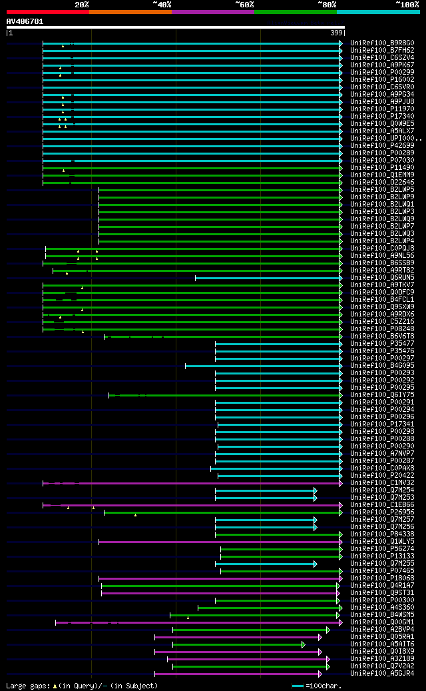
Task: Click the cyan =100char. scale swatch
Action: click(x=298, y=686)
